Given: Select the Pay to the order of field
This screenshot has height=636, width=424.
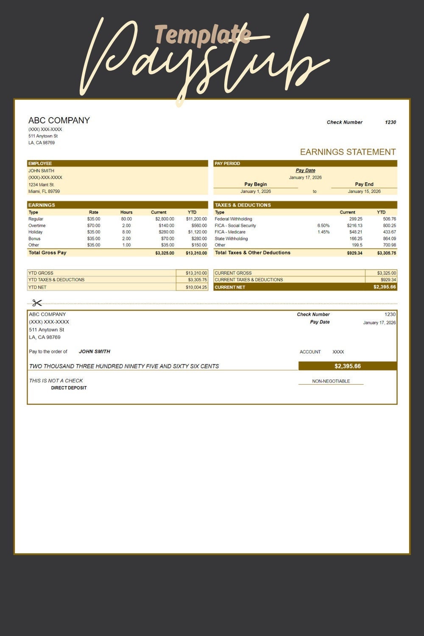Looking at the screenshot, I should click(48, 351).
